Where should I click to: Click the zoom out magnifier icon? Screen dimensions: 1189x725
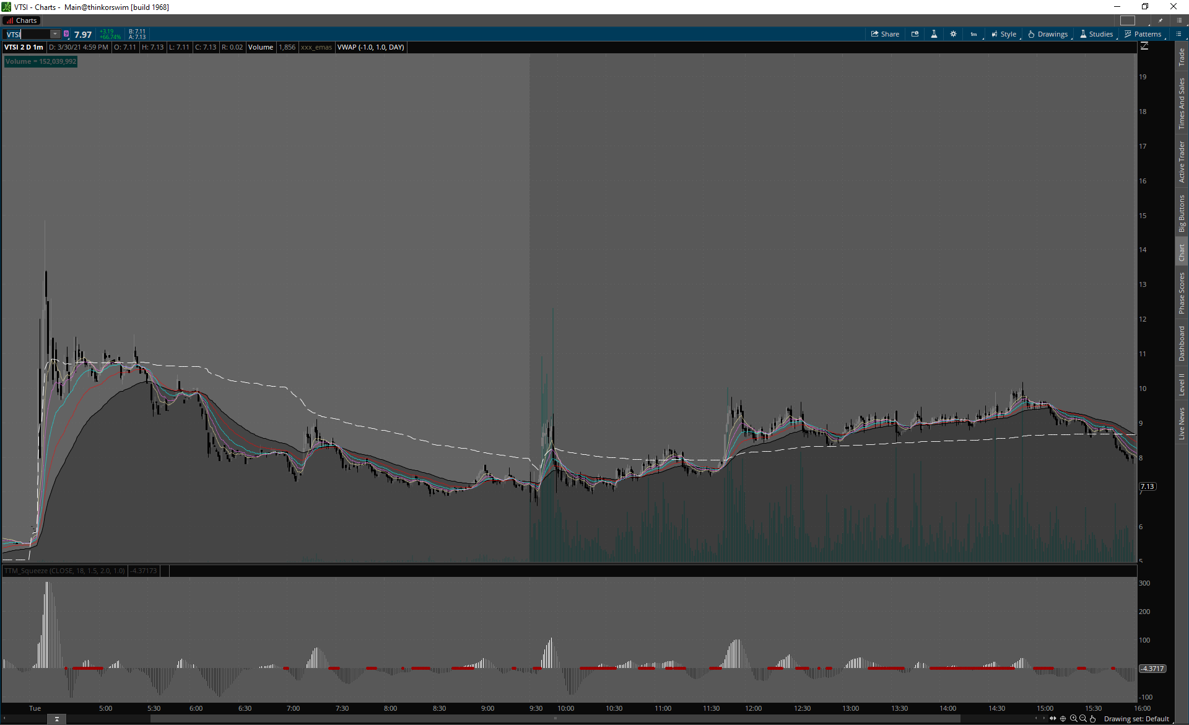point(1083,719)
